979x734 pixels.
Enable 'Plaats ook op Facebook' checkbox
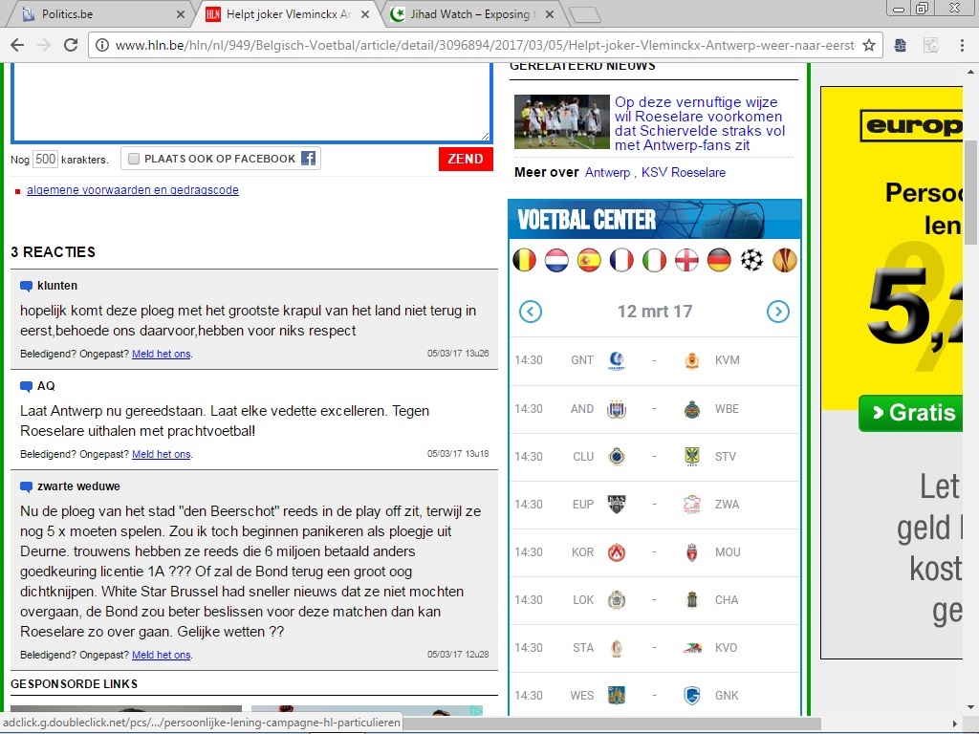click(135, 159)
